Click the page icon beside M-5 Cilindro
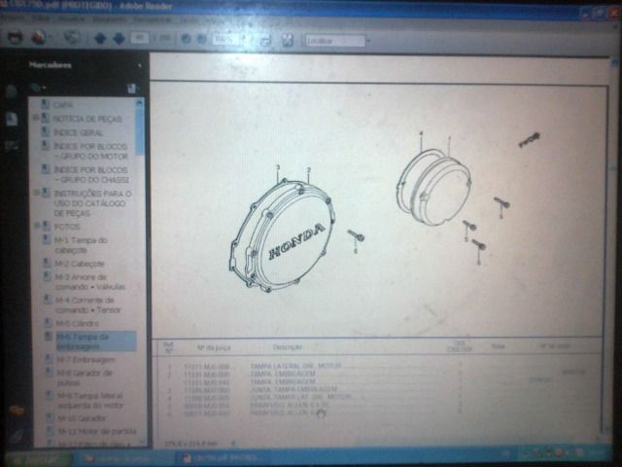Viewport: 622px width, 467px height. click(x=48, y=322)
